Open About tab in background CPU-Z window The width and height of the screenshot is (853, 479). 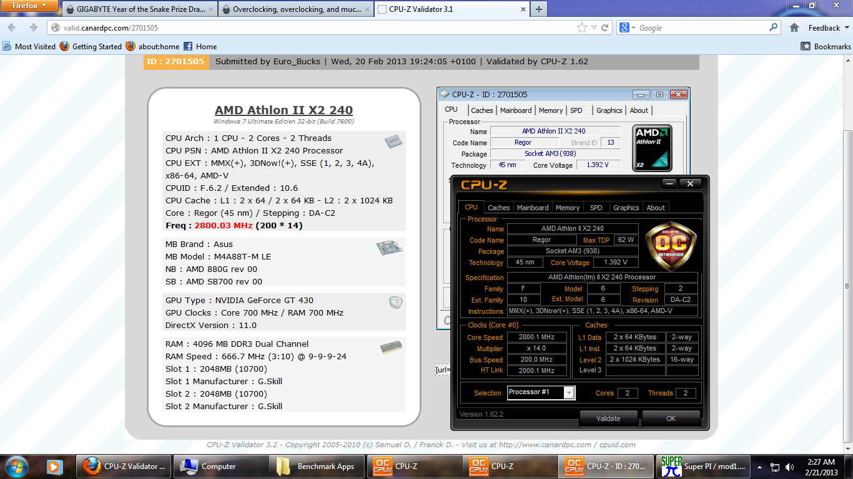[x=639, y=110]
